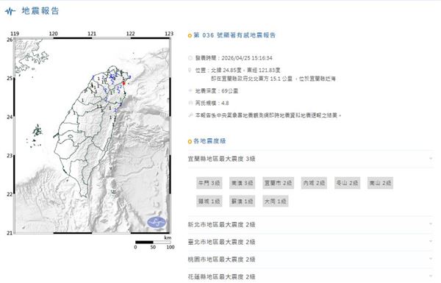Click the km scale bar below the map
The image size is (441, 283).
coord(153,243)
